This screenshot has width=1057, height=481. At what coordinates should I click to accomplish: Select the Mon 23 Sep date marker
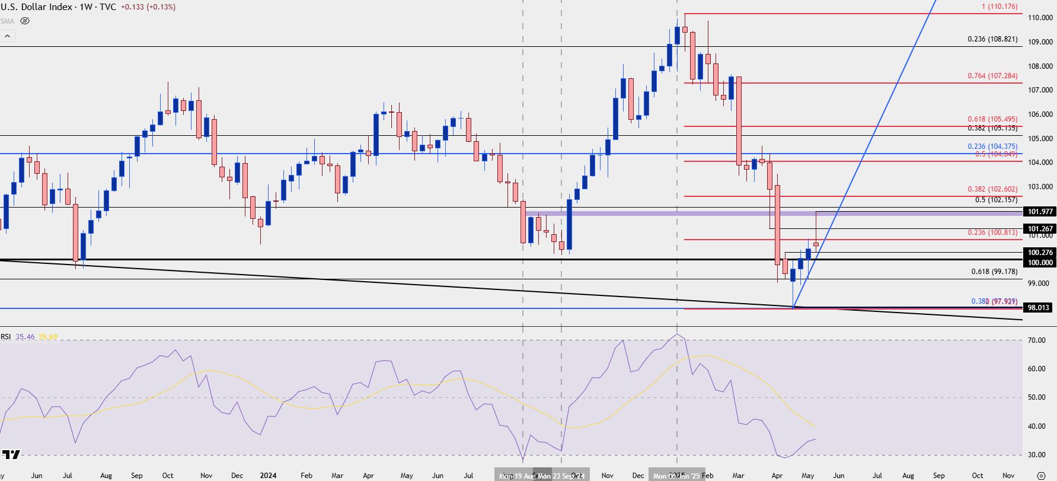click(560, 476)
